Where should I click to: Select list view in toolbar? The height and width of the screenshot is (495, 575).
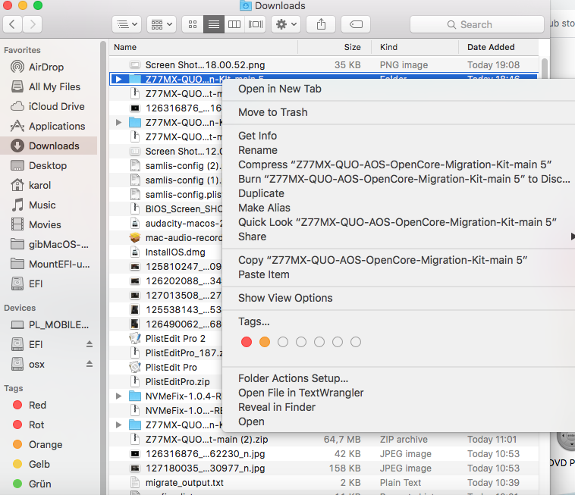214,24
